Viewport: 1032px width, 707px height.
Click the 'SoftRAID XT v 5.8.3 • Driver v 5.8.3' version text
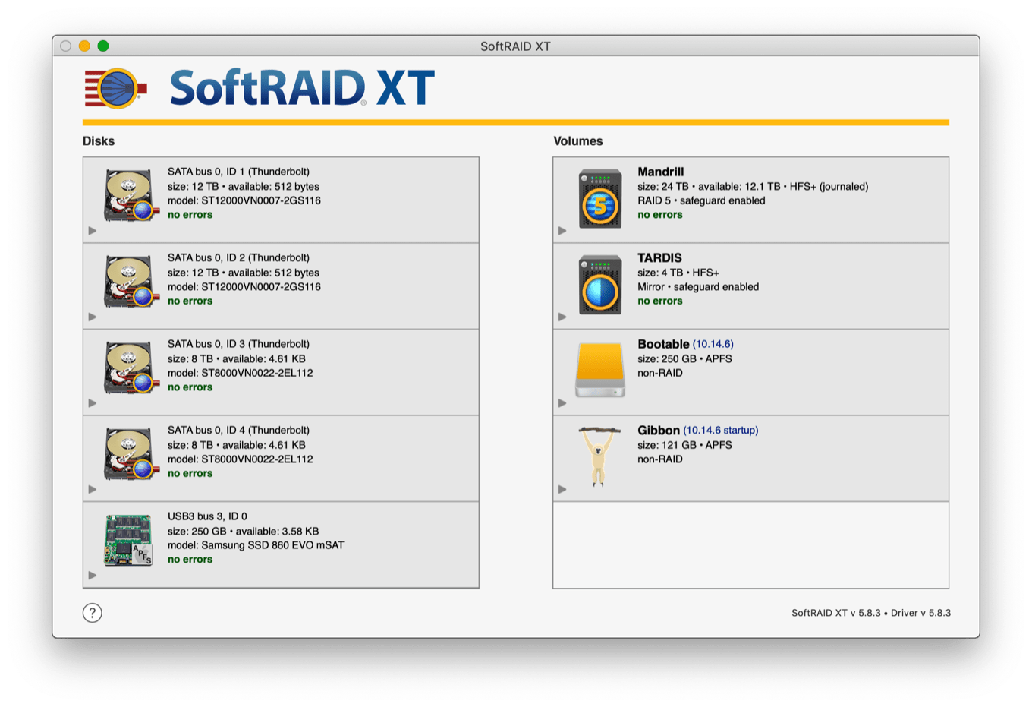(871, 613)
